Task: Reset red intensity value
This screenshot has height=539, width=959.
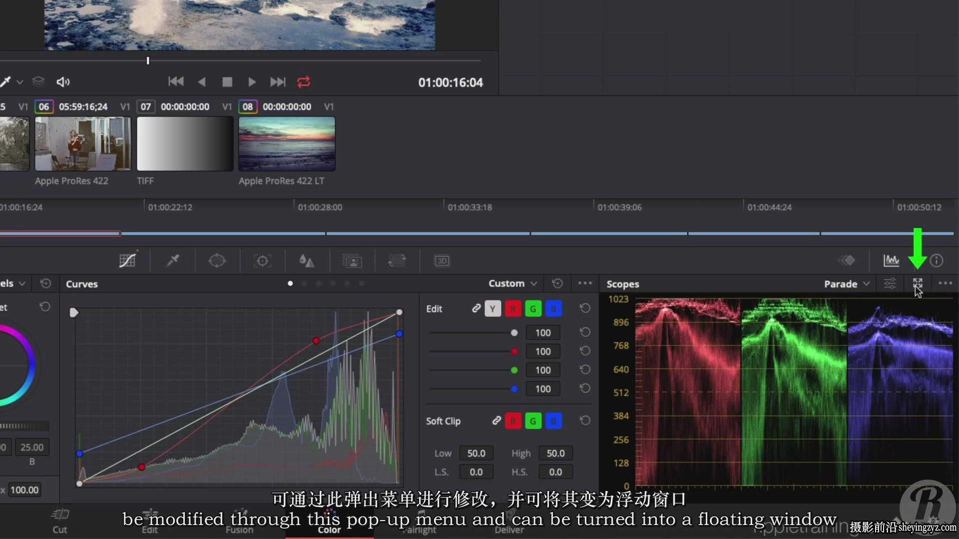Action: click(x=585, y=351)
